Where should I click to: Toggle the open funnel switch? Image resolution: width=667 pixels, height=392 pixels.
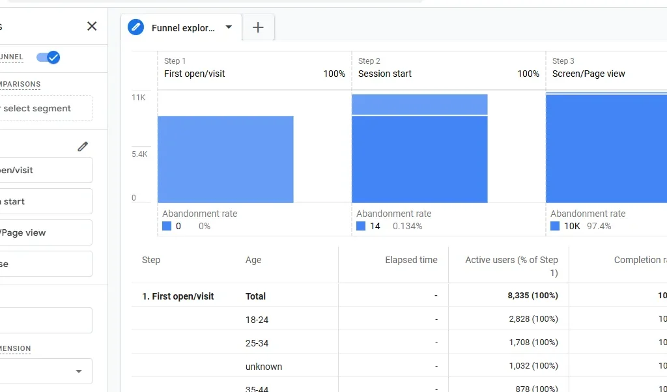(x=48, y=57)
